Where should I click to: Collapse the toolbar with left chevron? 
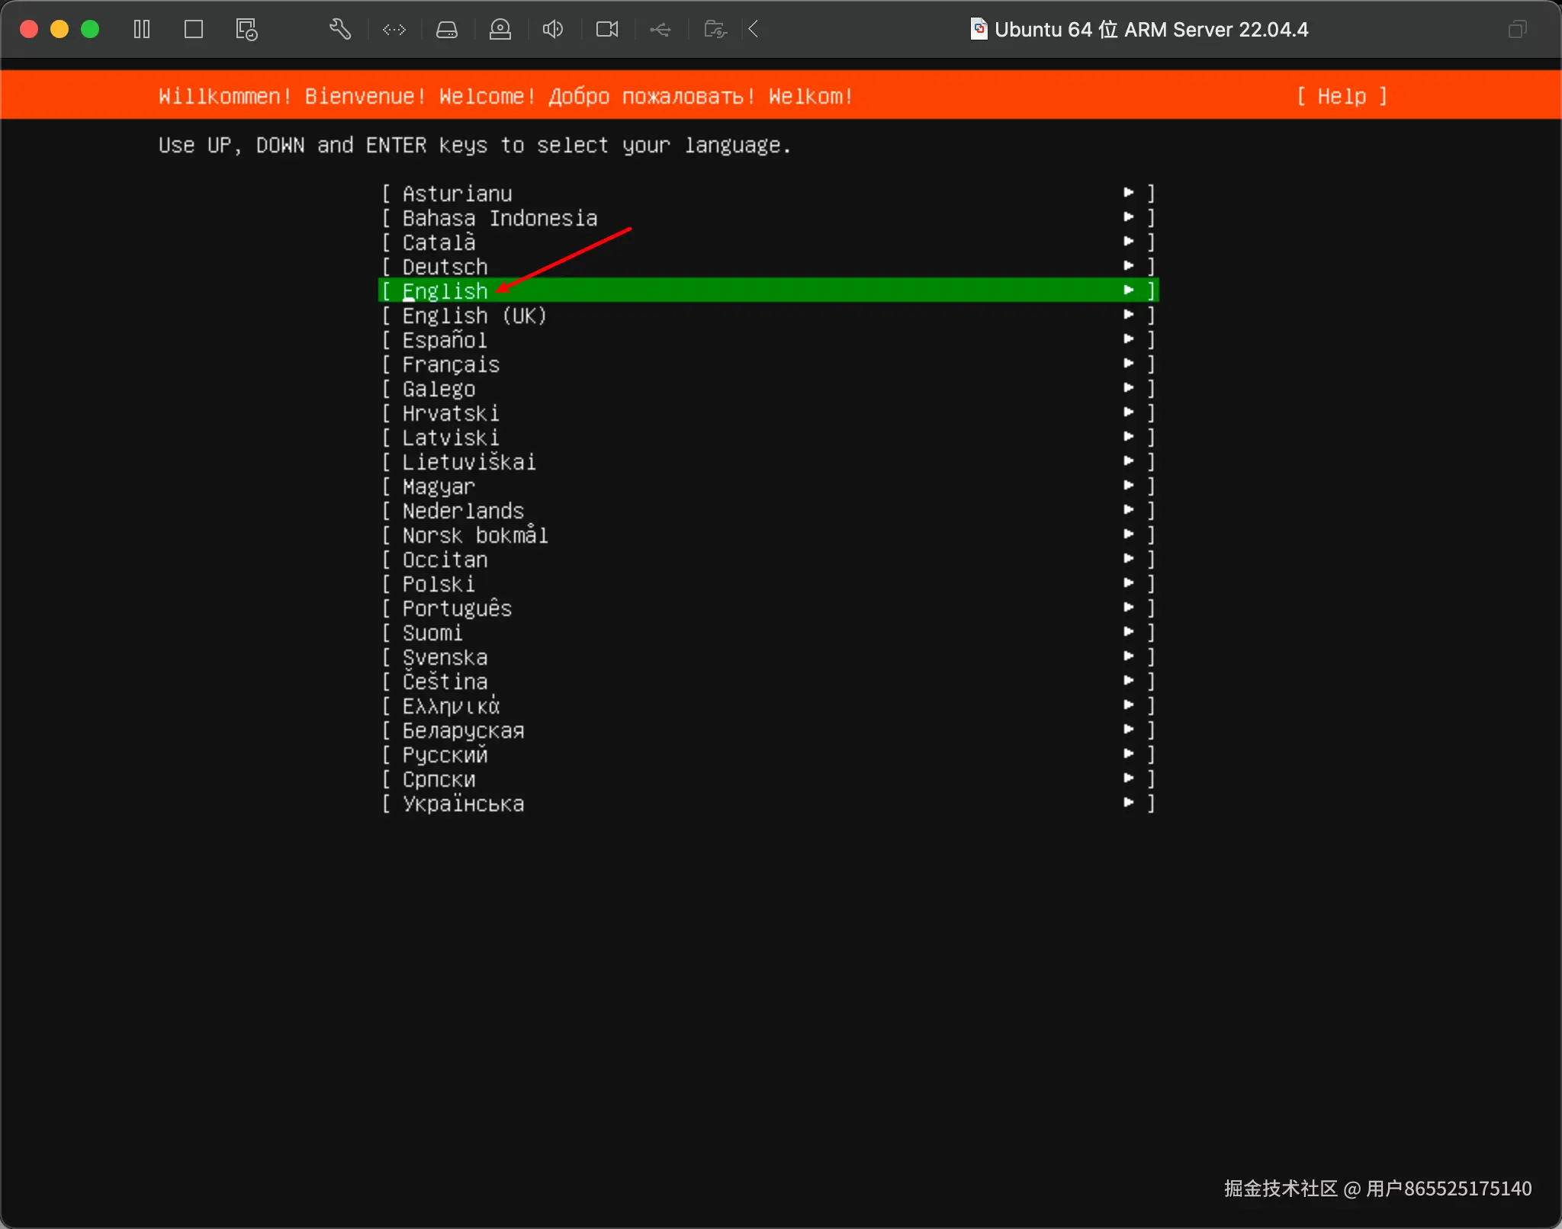[x=754, y=30]
